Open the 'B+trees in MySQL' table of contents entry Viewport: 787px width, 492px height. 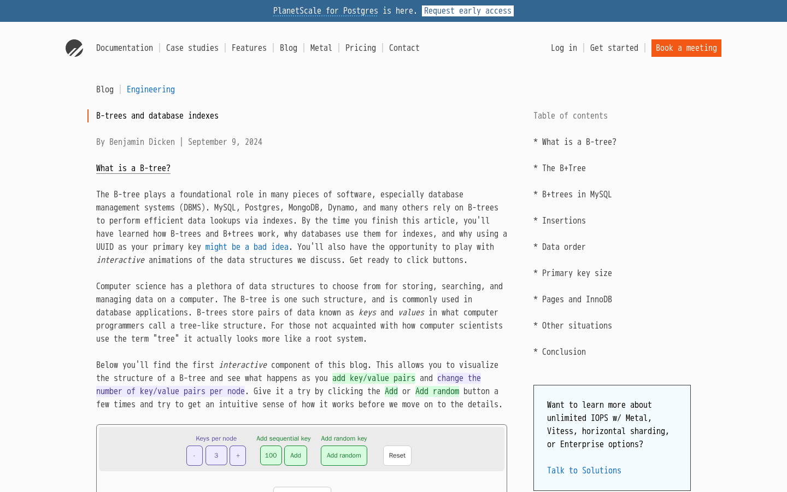click(x=577, y=194)
